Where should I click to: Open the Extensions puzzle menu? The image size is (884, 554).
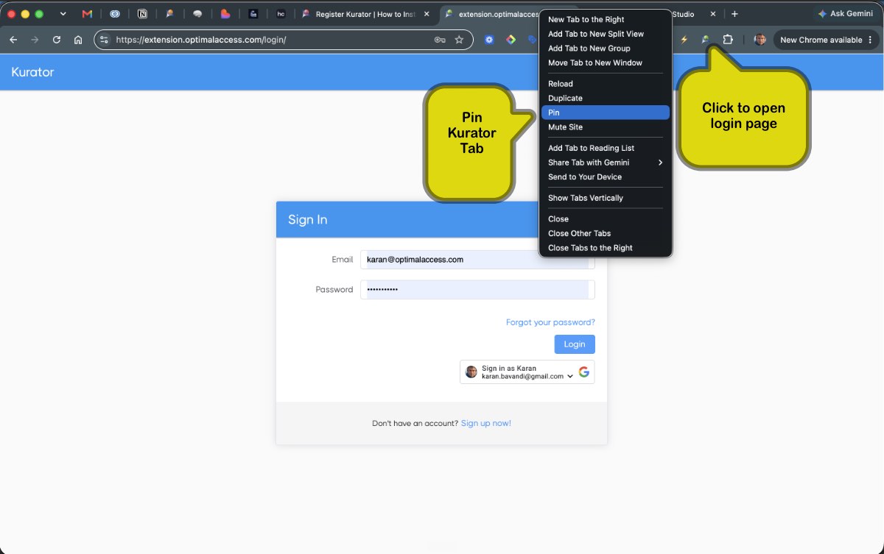coord(728,40)
